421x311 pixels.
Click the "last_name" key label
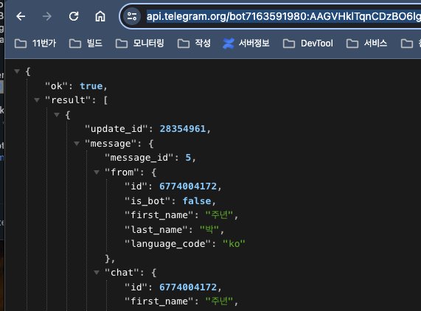[x=156, y=230]
